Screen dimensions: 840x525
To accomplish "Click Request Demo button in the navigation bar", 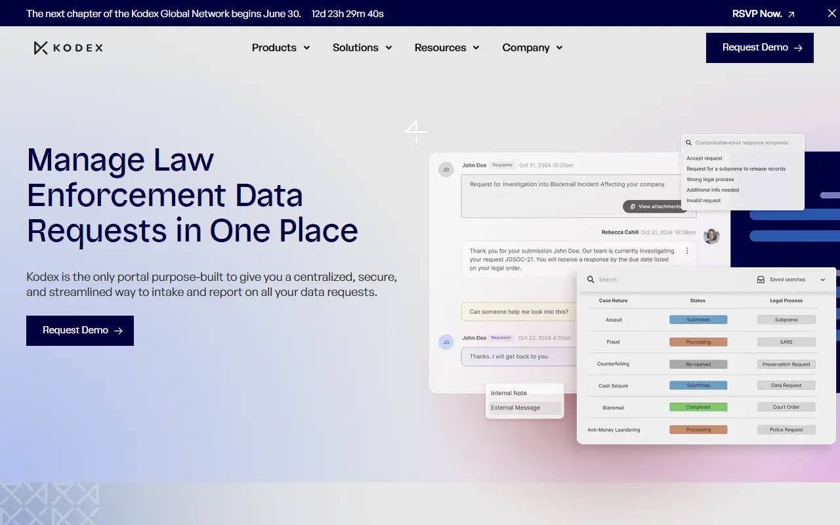I will pos(760,48).
